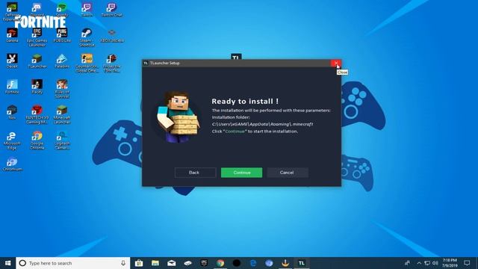478x269 pixels.
Task: Open Microsoft Store from the taskbar
Action: tap(139, 263)
